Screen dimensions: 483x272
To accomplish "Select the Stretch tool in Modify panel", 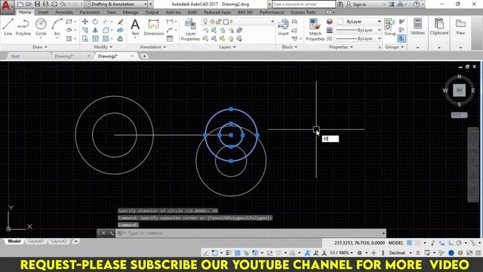I will (x=85, y=39).
